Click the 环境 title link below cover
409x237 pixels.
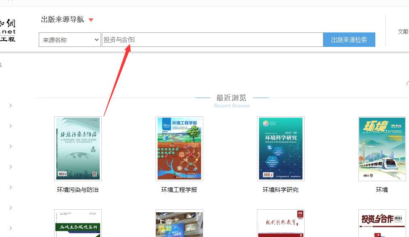click(x=382, y=190)
